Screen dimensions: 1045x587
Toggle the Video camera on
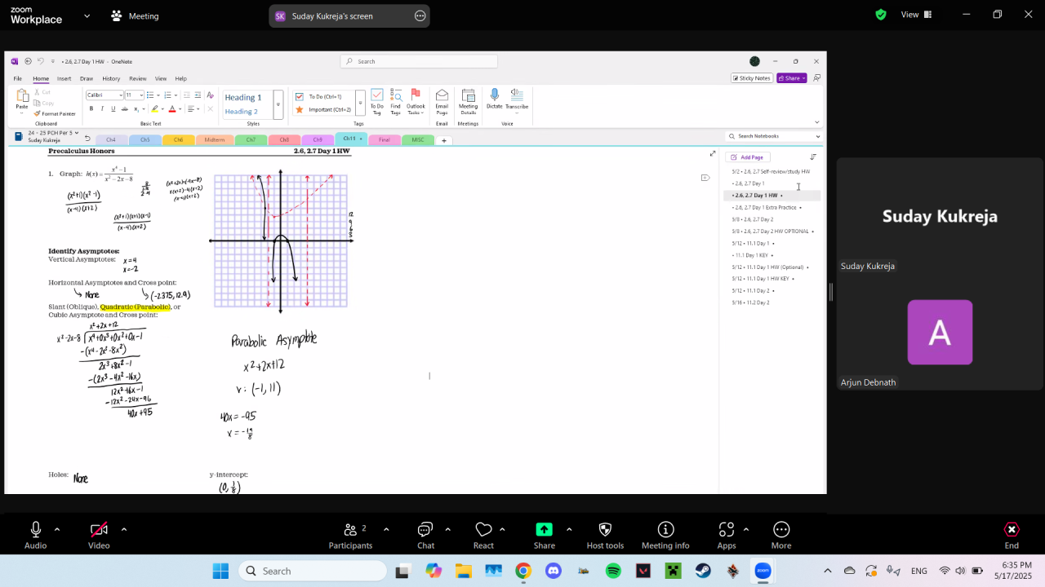click(x=99, y=535)
